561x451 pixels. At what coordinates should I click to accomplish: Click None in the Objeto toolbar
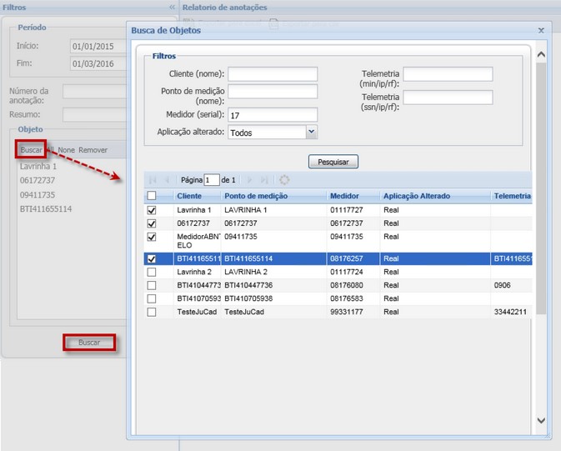[66, 150]
